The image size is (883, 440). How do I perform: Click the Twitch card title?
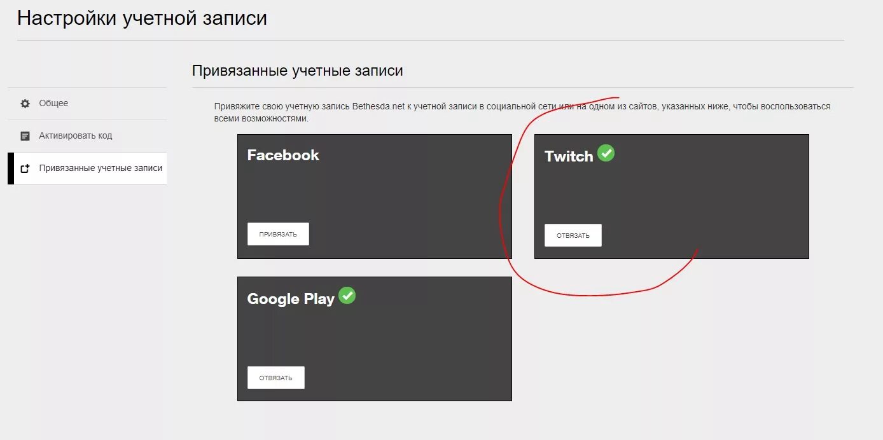coord(569,156)
